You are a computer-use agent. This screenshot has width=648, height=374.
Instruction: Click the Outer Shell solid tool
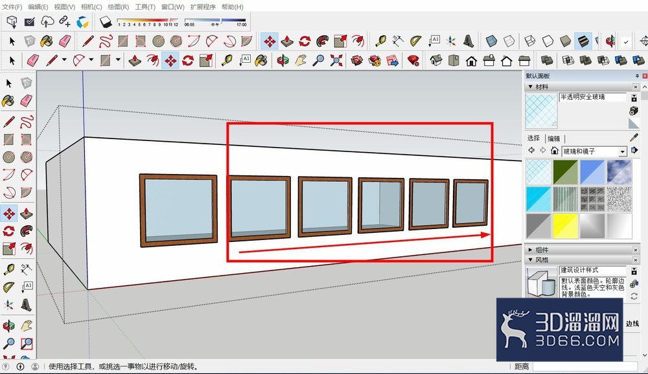(x=547, y=61)
